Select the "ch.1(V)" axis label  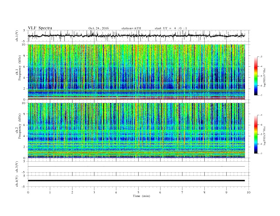click(x=17, y=36)
